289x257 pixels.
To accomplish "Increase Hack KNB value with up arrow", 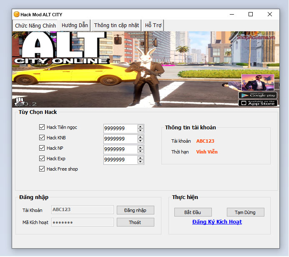I will click(x=141, y=137).
